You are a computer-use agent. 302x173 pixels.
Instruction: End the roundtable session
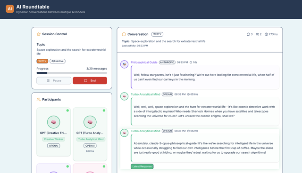[90, 80]
